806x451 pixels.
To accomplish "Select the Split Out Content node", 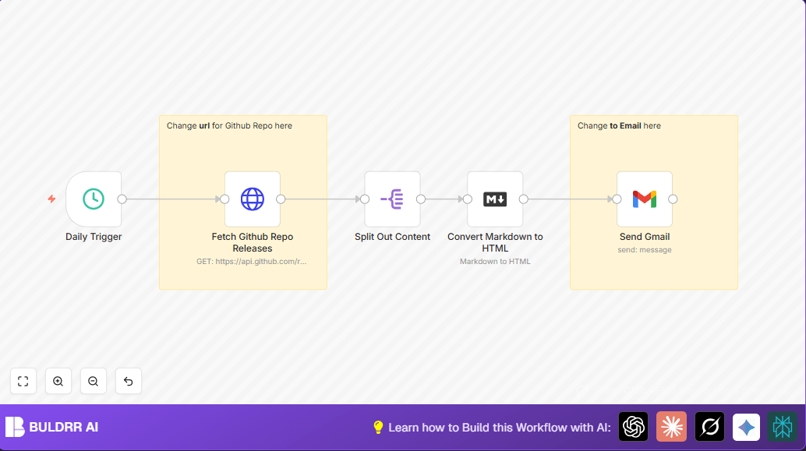I will (x=392, y=199).
